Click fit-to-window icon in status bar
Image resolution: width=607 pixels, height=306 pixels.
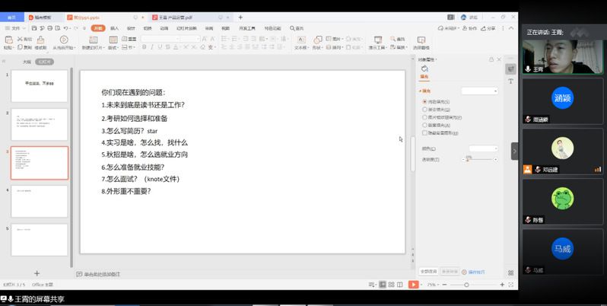coord(511,285)
